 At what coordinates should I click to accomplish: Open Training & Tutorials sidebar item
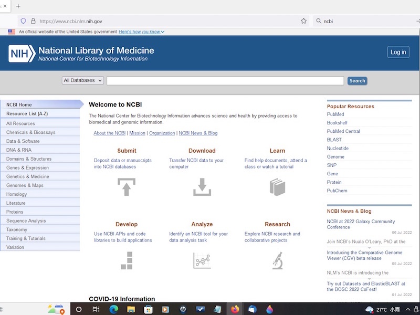pos(40,238)
